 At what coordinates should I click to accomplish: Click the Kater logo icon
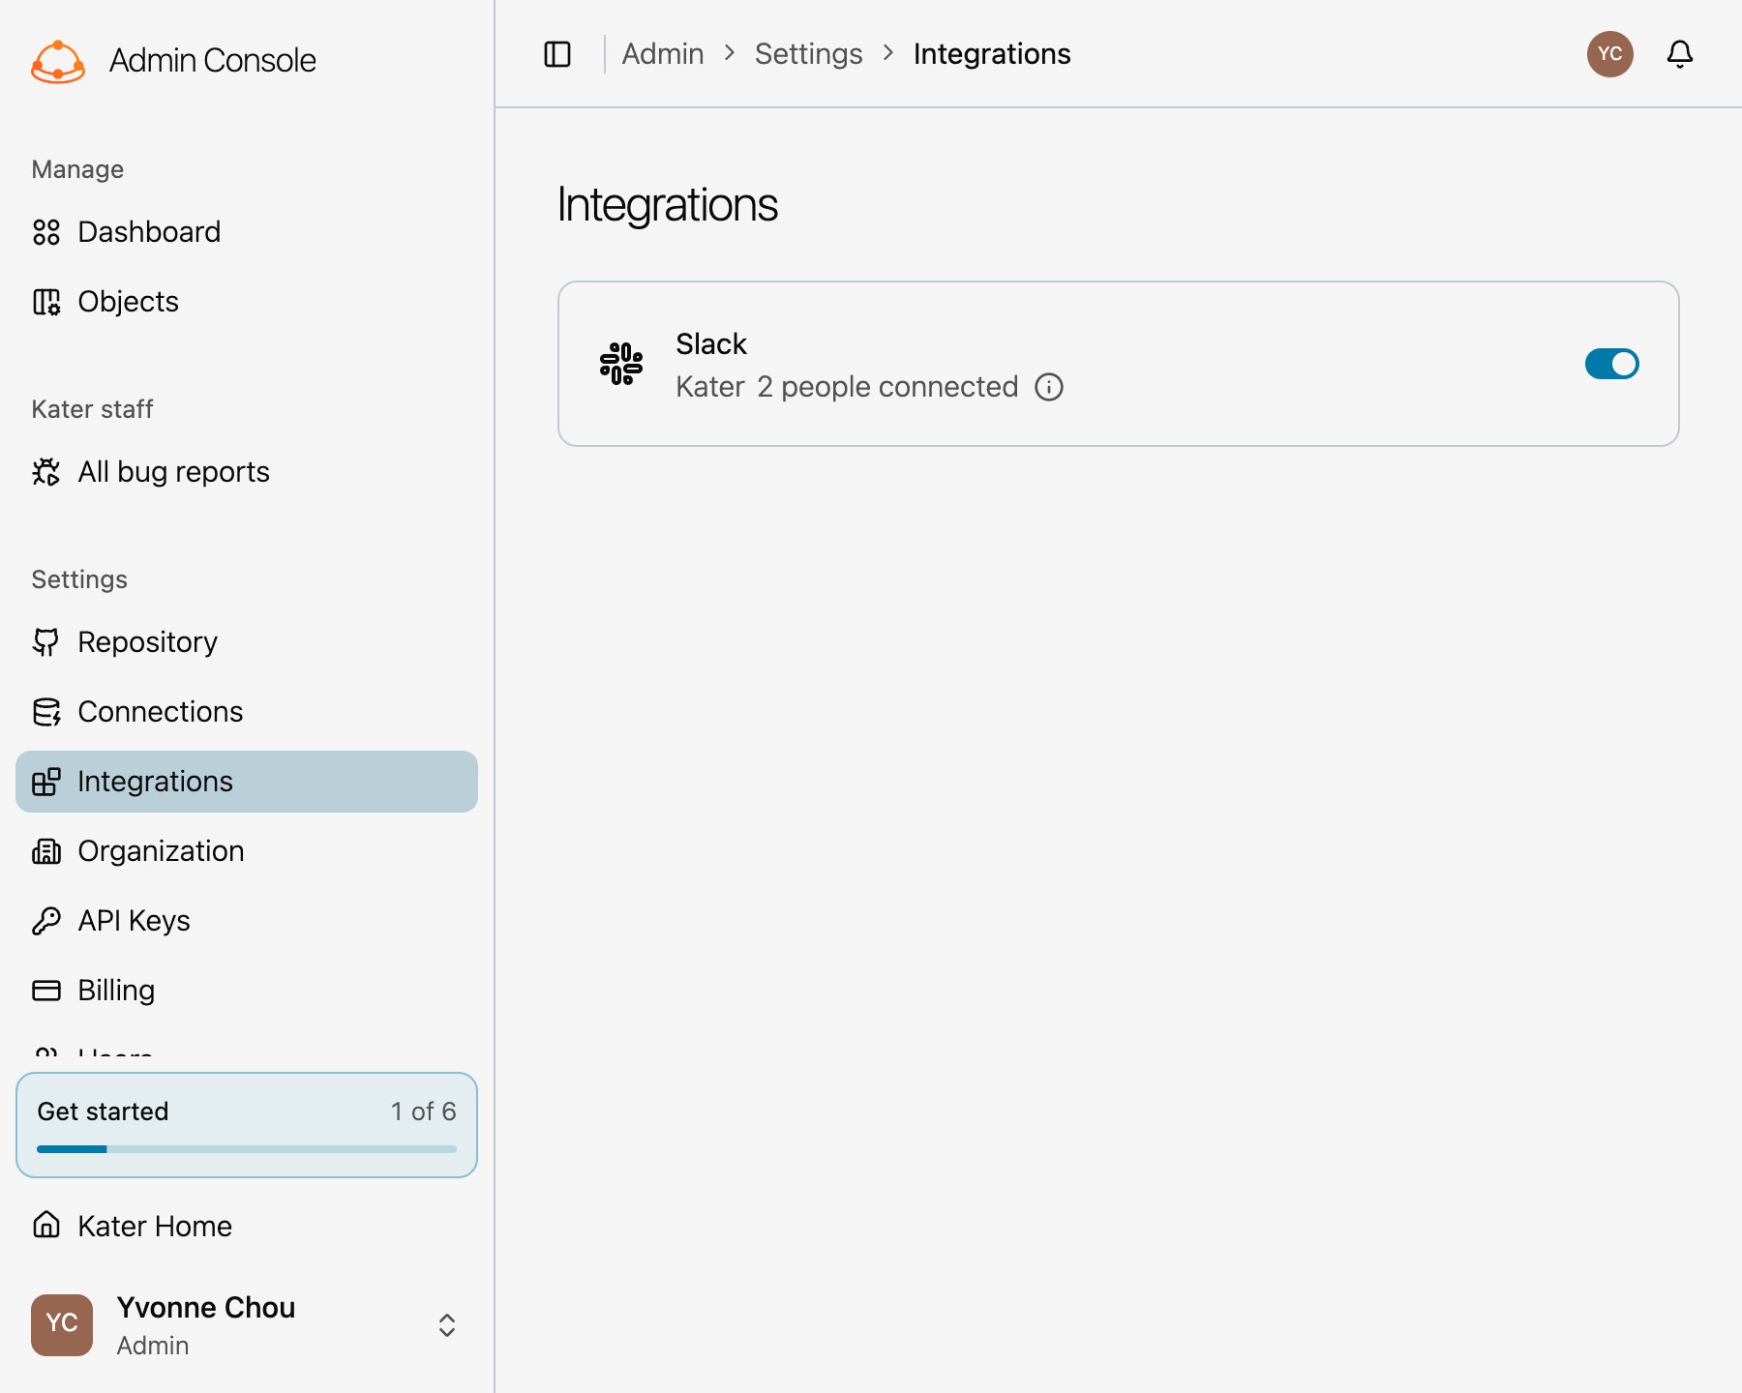58,61
